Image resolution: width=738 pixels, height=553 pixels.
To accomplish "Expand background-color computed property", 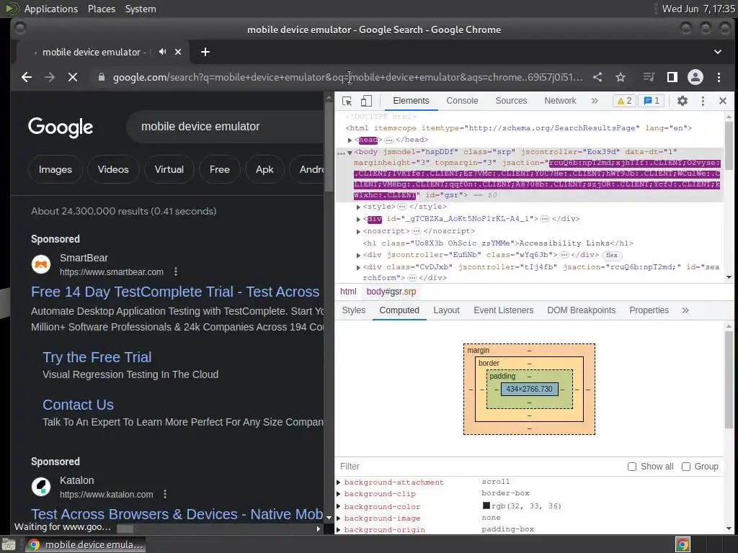I will tap(339, 506).
